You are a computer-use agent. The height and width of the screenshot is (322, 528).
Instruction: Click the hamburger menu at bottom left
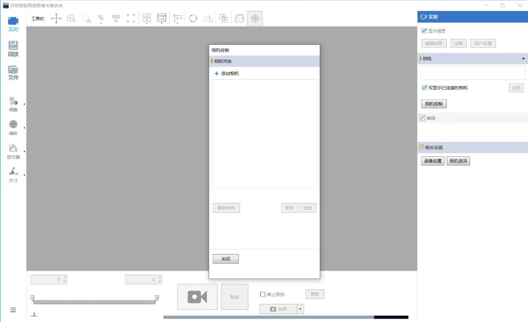coord(13,310)
